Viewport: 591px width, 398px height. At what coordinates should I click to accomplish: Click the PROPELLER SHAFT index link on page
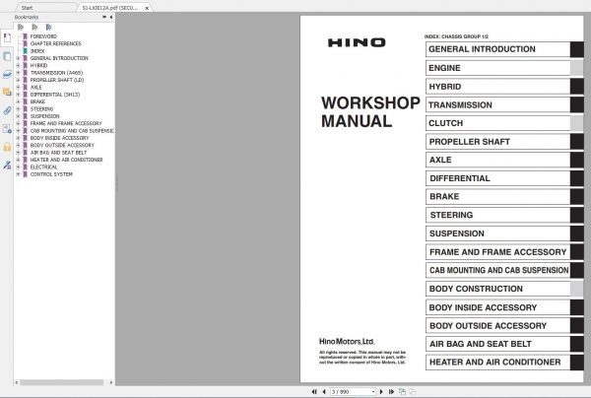(x=504, y=142)
